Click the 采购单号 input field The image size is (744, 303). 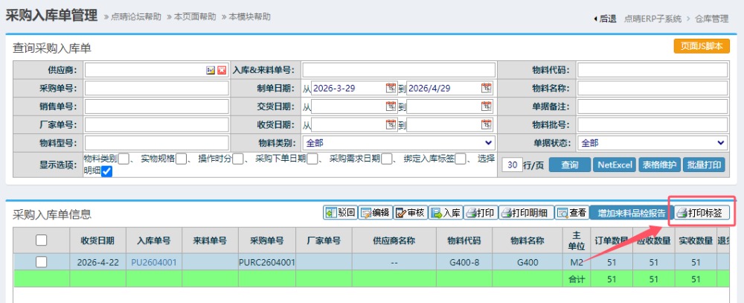157,88
